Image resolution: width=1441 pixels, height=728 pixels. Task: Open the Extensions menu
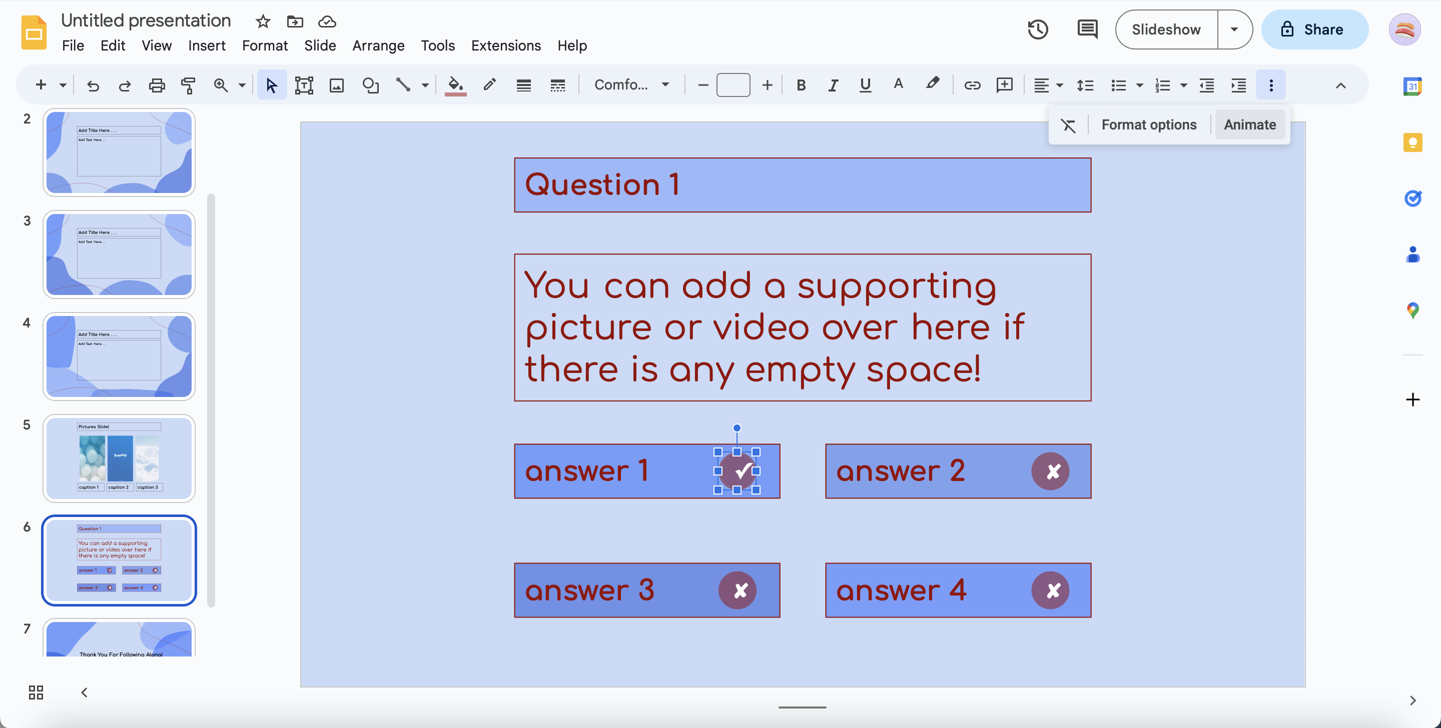pos(505,45)
